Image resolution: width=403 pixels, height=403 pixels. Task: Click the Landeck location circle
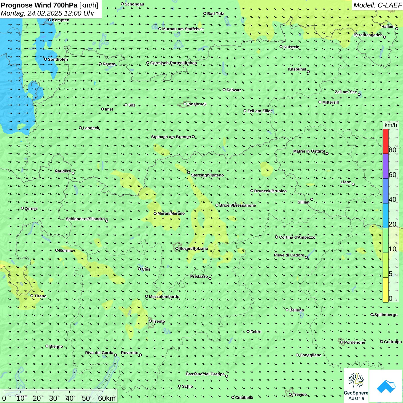[81, 128]
